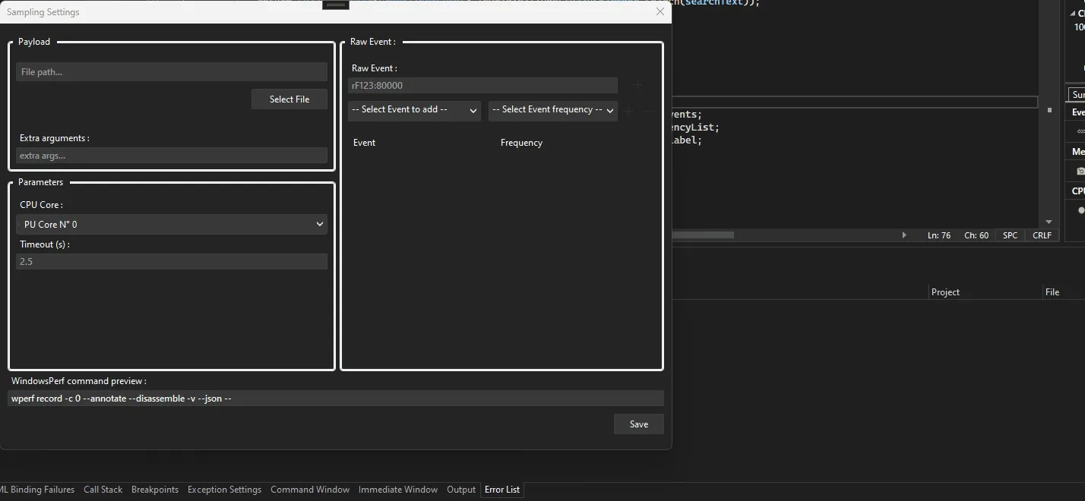
Task: Close the Sampling Settings dialog
Action: (660, 11)
